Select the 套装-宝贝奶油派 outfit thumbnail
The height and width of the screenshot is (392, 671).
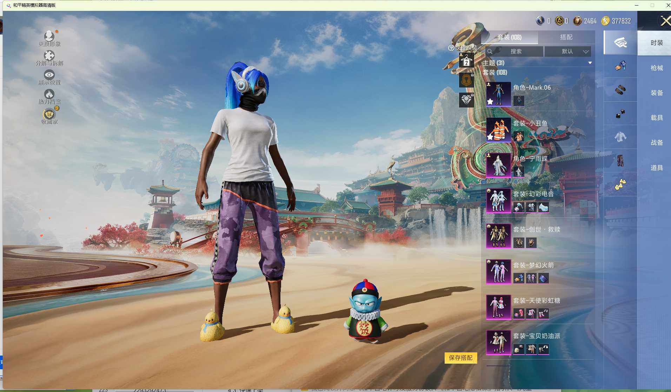pos(498,343)
